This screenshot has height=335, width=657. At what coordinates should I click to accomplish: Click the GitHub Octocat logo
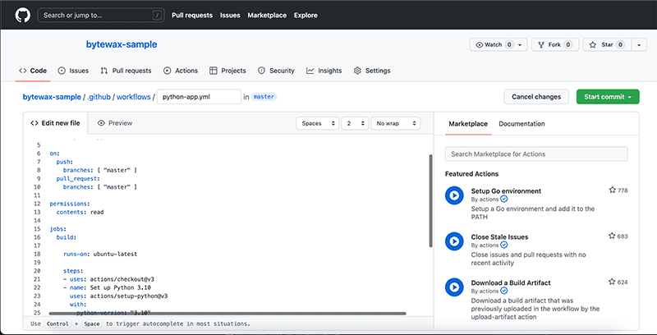click(21, 15)
